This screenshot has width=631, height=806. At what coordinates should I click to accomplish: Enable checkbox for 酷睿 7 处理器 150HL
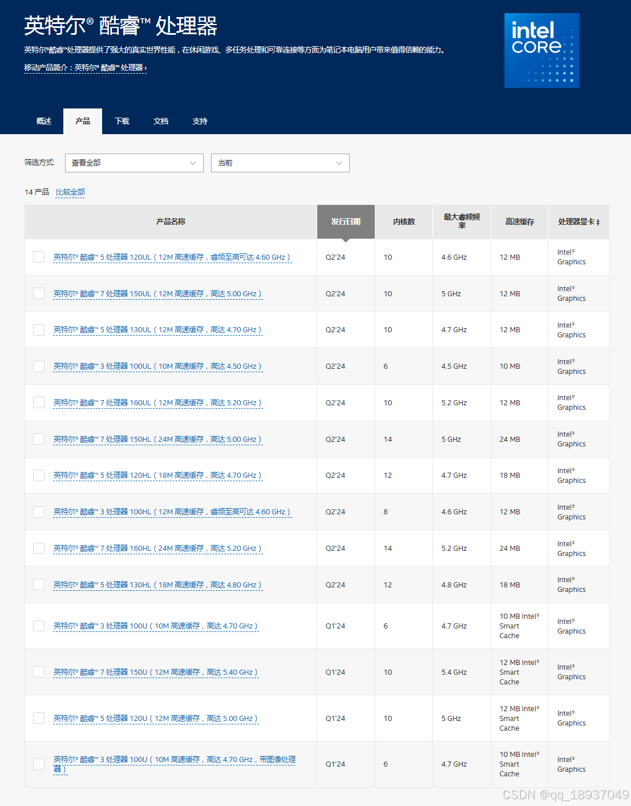point(39,439)
